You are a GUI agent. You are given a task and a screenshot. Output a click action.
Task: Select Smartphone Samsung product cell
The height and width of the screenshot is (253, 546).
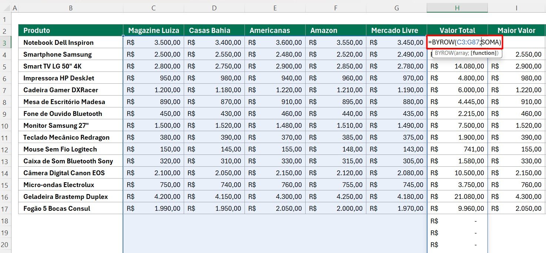click(x=71, y=54)
